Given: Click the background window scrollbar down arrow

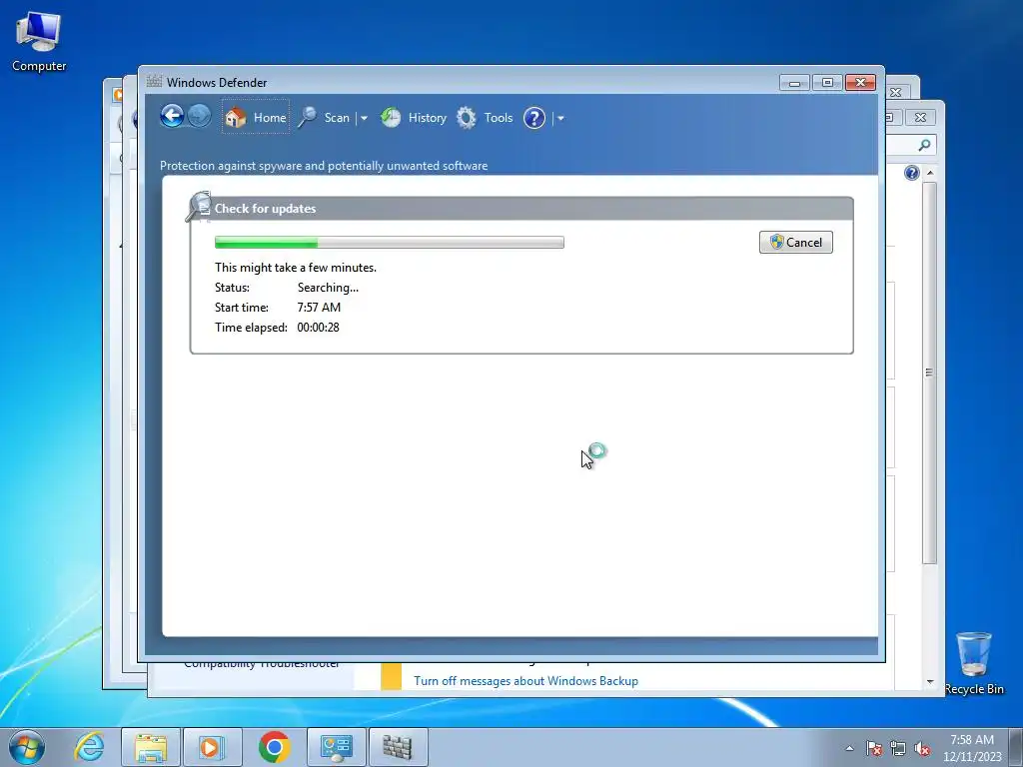Looking at the screenshot, I should pos(930,681).
